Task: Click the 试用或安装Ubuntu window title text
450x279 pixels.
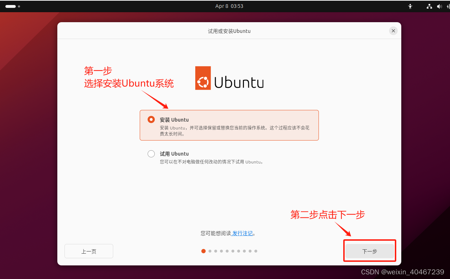Action: (229, 31)
